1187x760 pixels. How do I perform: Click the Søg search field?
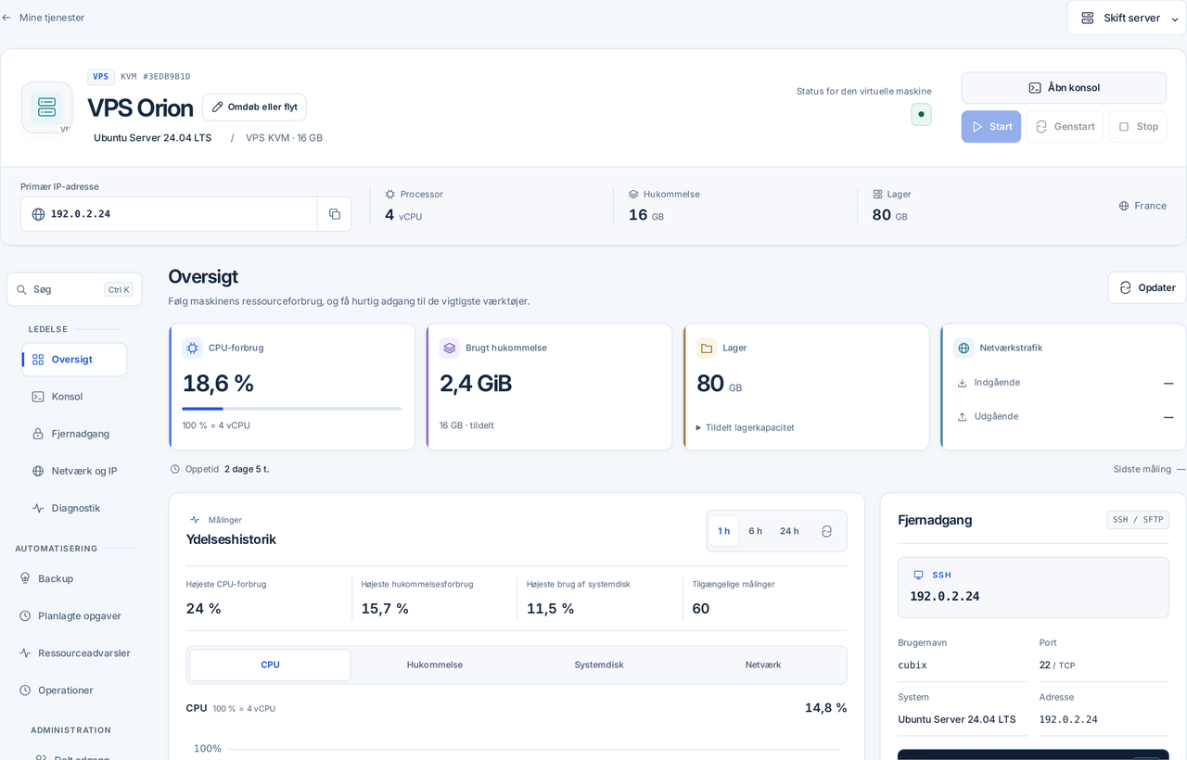(x=74, y=289)
